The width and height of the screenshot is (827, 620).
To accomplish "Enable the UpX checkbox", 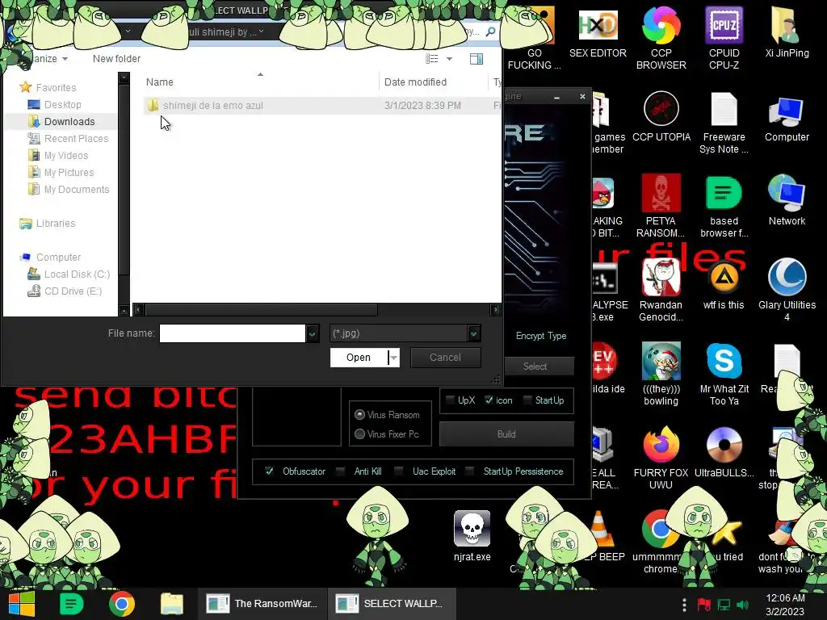I will pyautogui.click(x=450, y=400).
